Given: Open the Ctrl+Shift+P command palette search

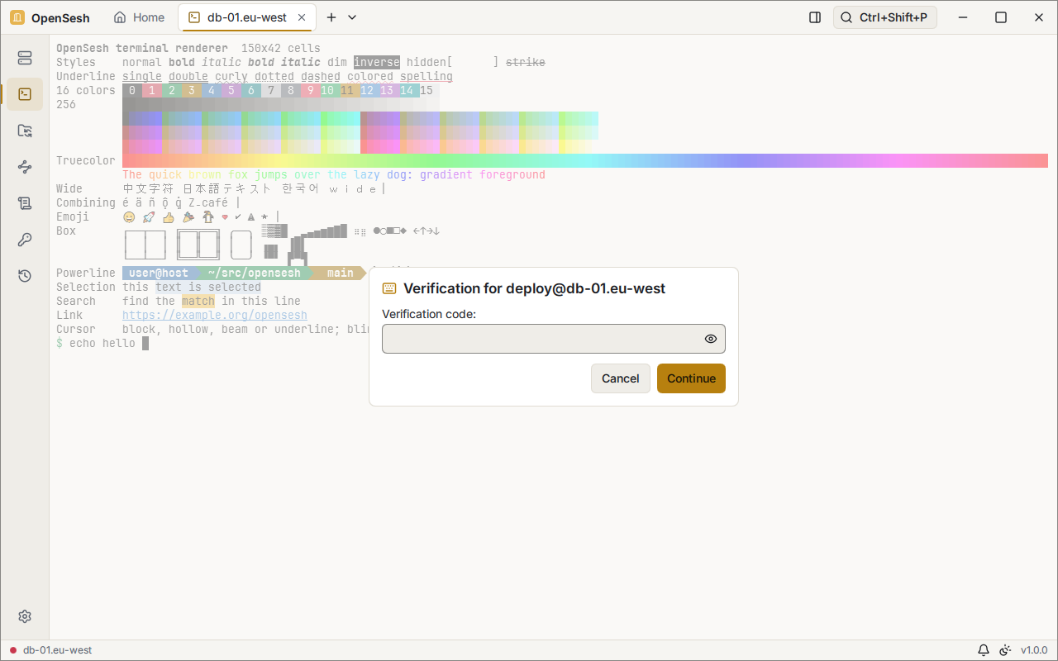Looking at the screenshot, I should [x=885, y=17].
